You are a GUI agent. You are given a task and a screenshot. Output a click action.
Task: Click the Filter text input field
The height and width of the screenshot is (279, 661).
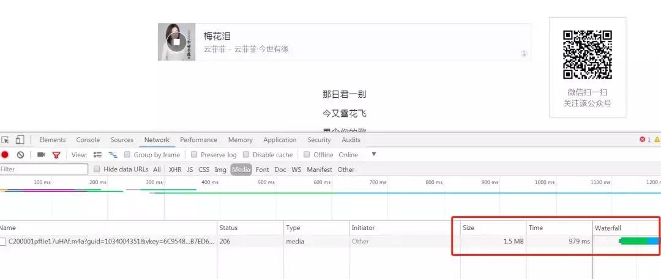(44, 169)
